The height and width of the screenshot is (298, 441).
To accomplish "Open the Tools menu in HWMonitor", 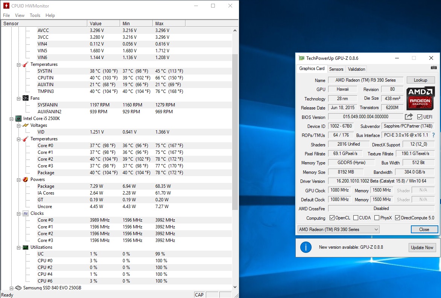I will coord(35,15).
